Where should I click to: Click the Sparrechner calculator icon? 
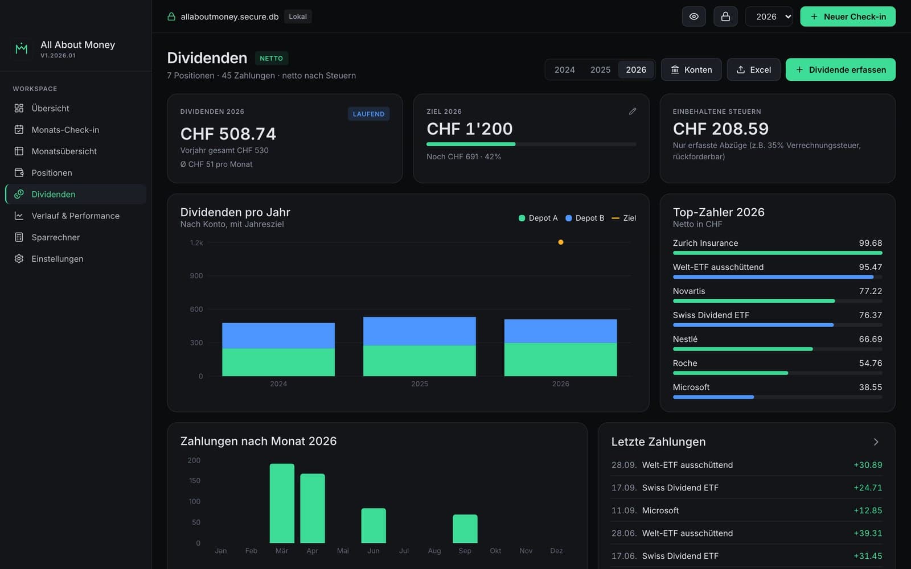point(19,237)
